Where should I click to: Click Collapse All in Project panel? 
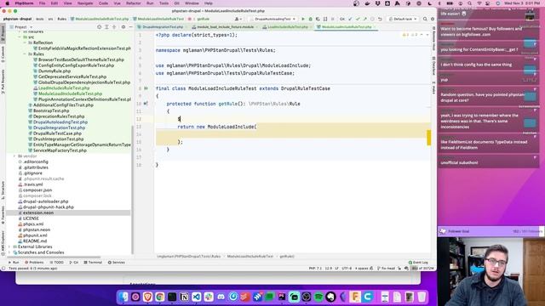114,26
